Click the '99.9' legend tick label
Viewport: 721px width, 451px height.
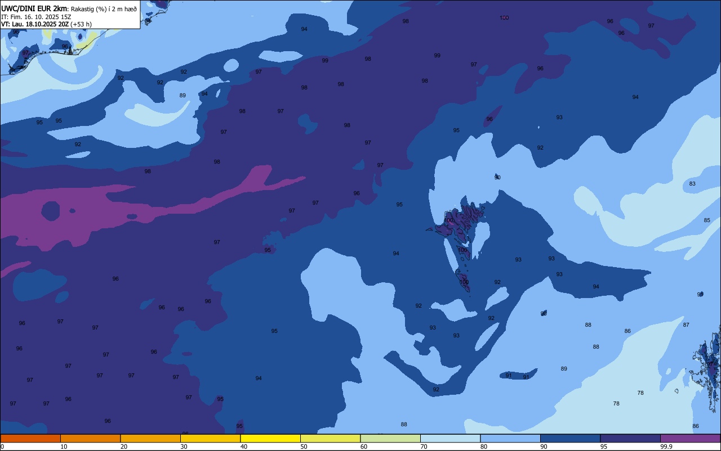click(666, 447)
